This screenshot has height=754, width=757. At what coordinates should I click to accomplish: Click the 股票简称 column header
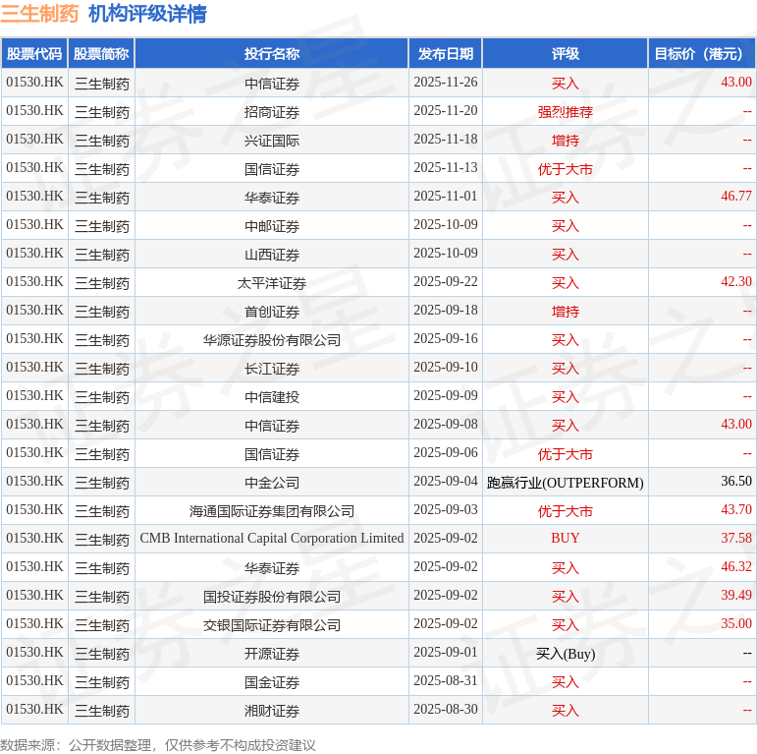point(101,54)
